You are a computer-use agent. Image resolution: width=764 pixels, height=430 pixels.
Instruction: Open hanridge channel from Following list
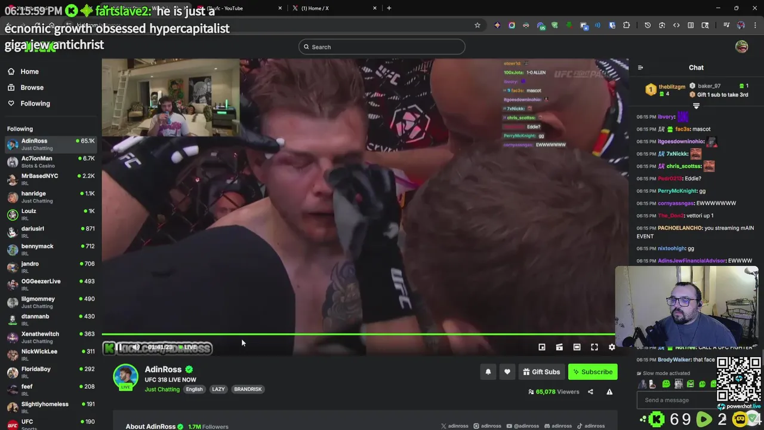coord(51,196)
